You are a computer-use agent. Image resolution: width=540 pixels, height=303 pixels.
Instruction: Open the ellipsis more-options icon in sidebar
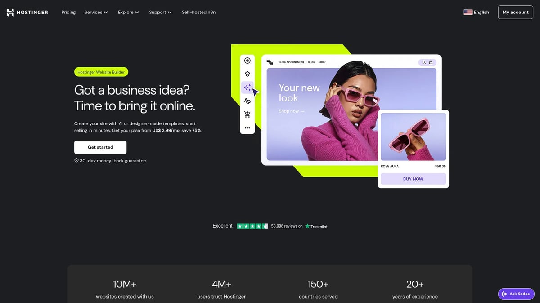(247, 127)
